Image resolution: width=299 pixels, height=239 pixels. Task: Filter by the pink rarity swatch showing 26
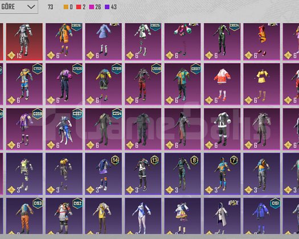[x=92, y=7]
